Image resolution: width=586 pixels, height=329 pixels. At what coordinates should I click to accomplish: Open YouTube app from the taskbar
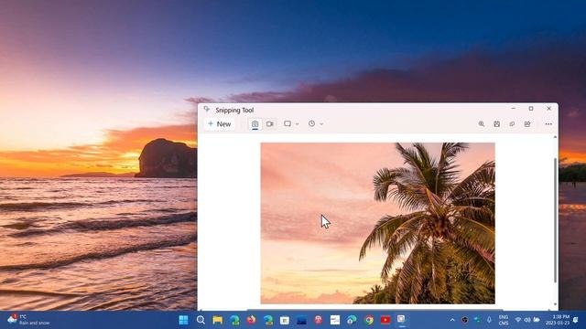point(385,320)
